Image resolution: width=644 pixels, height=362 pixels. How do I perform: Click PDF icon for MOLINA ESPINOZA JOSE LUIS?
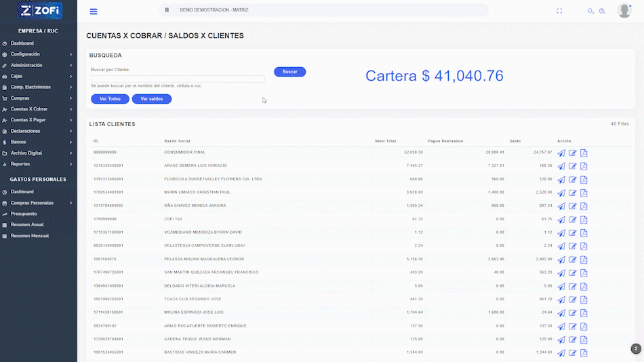584,313
